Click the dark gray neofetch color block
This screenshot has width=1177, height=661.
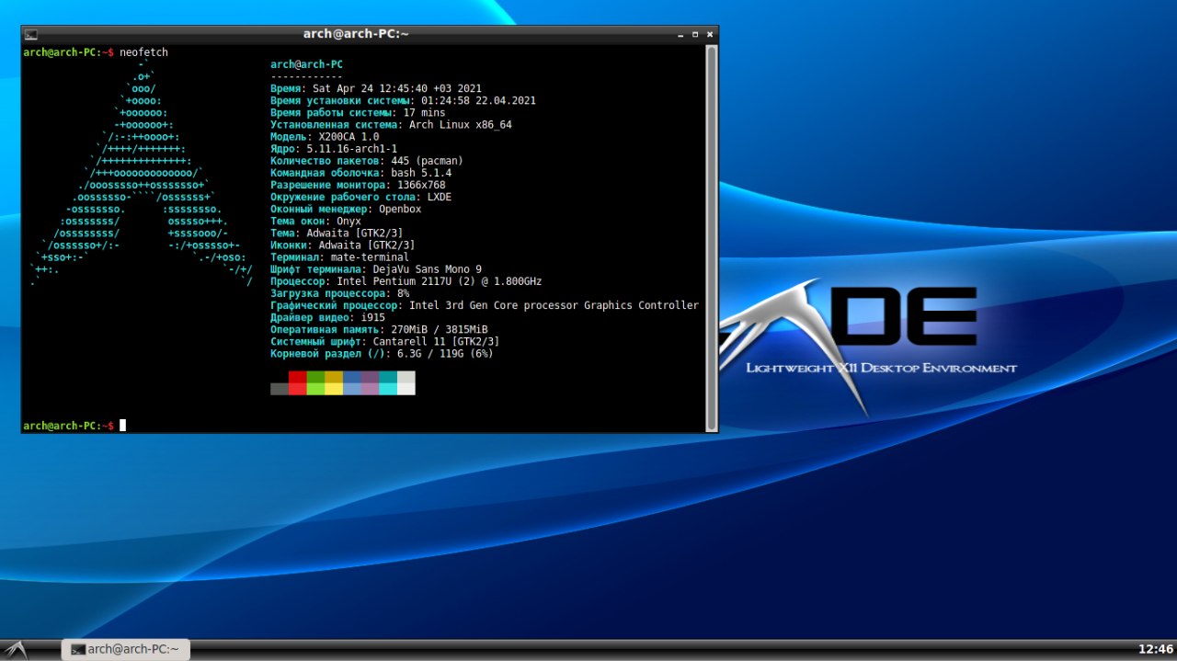click(x=280, y=389)
